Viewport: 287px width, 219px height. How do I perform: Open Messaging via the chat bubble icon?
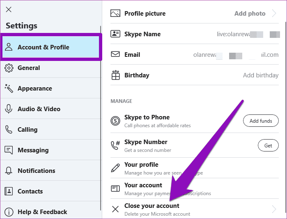coord(9,150)
